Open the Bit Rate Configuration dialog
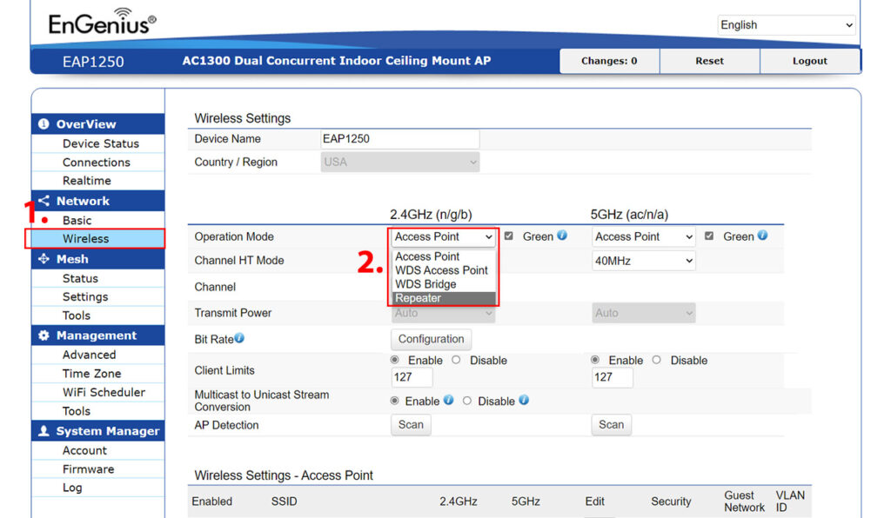 coord(431,339)
